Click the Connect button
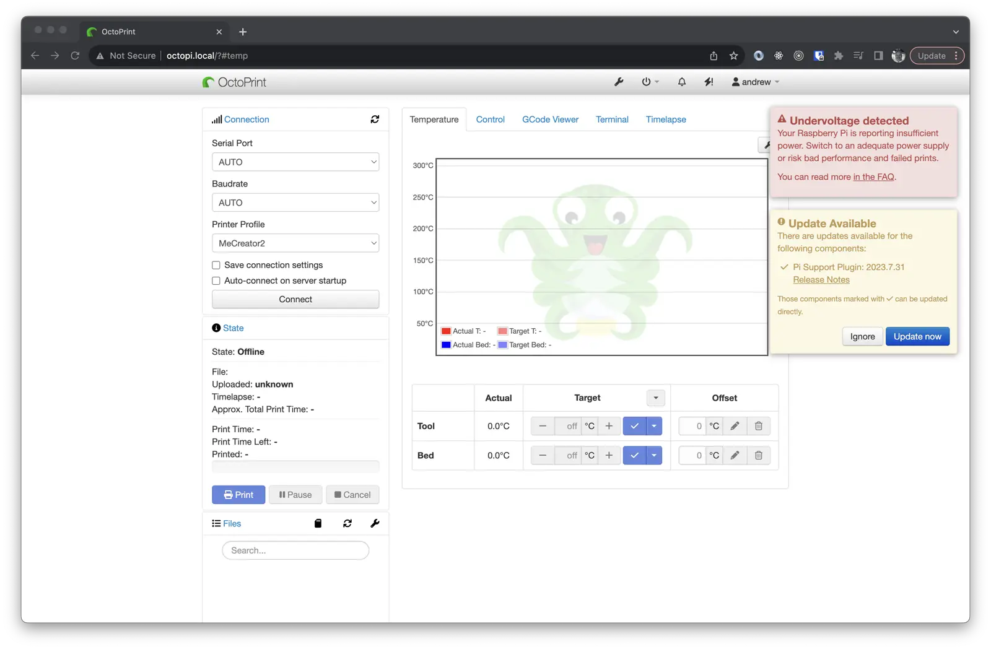The image size is (991, 649). [295, 299]
